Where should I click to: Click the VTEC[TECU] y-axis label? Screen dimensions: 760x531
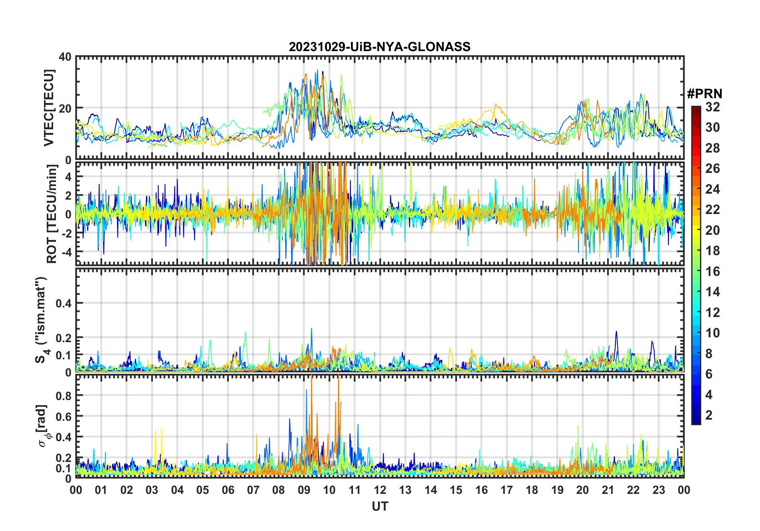(49, 108)
